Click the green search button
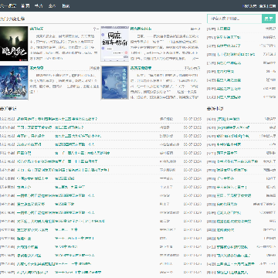 (x=269, y=19)
